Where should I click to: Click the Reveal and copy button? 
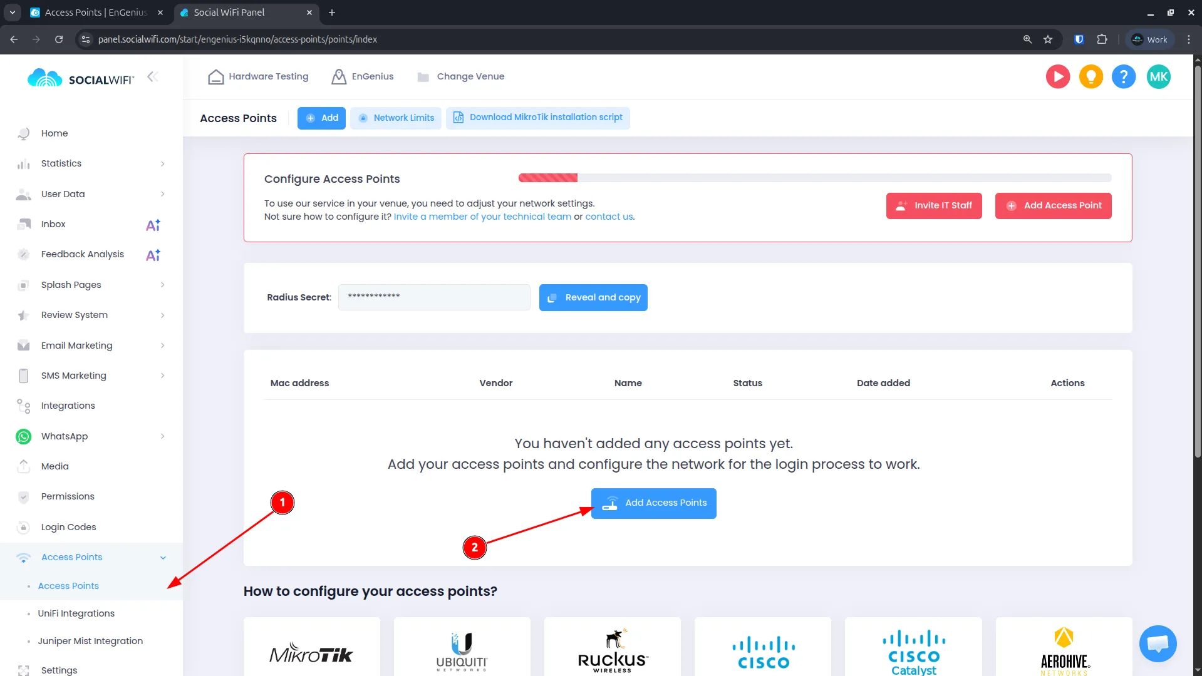coord(593,297)
